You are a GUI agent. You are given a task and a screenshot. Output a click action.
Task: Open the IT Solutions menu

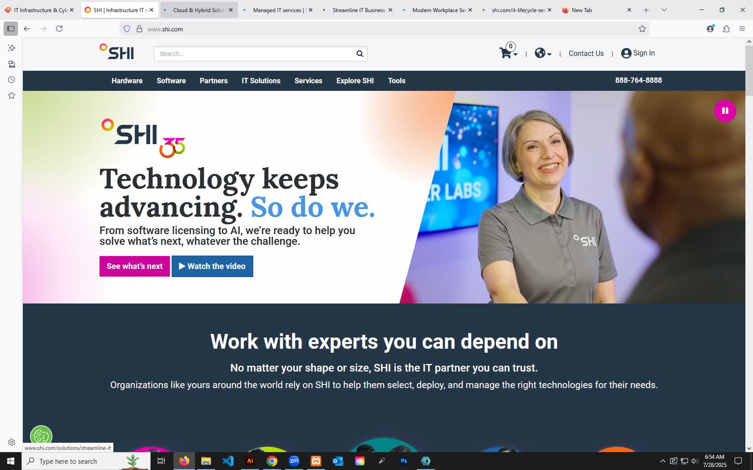tap(261, 81)
